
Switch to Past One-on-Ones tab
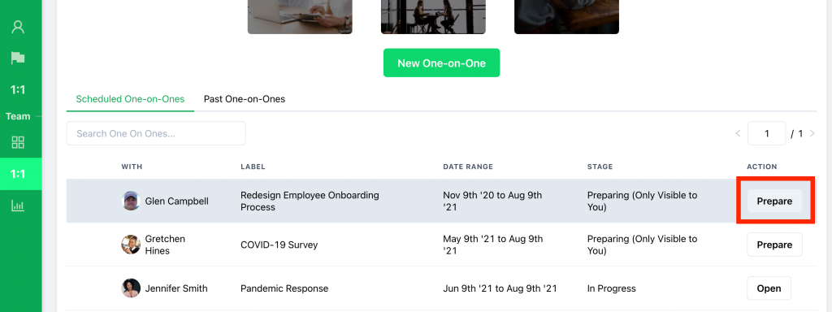click(x=245, y=99)
